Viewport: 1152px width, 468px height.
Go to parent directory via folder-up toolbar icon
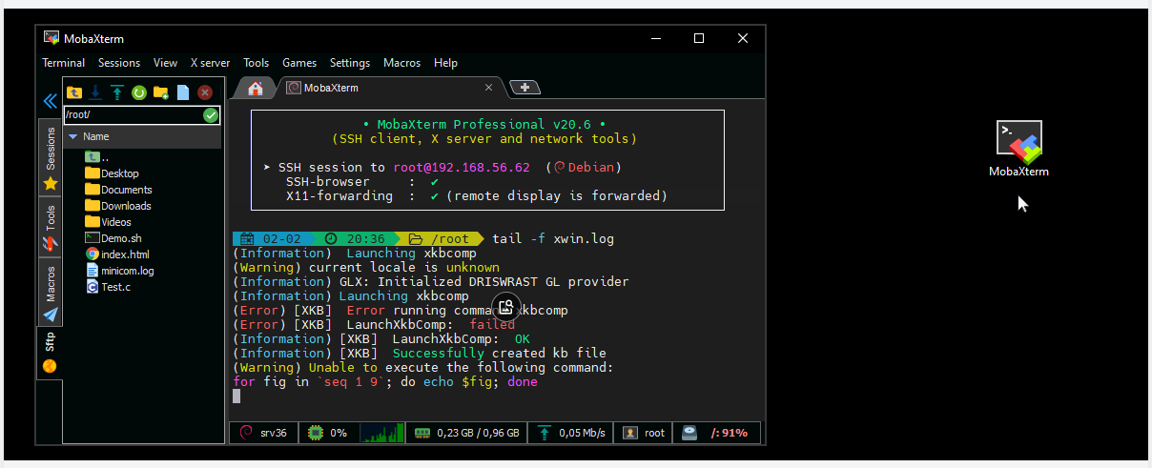click(74, 92)
